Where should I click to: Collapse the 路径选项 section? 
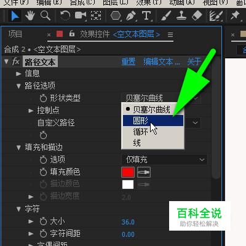[18, 86]
